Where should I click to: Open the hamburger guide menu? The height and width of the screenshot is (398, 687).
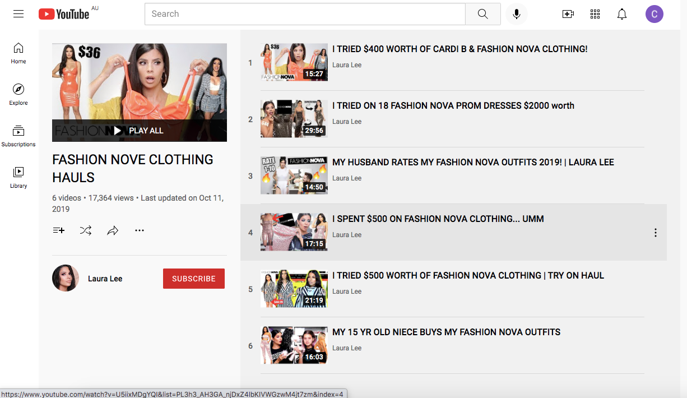(18, 14)
